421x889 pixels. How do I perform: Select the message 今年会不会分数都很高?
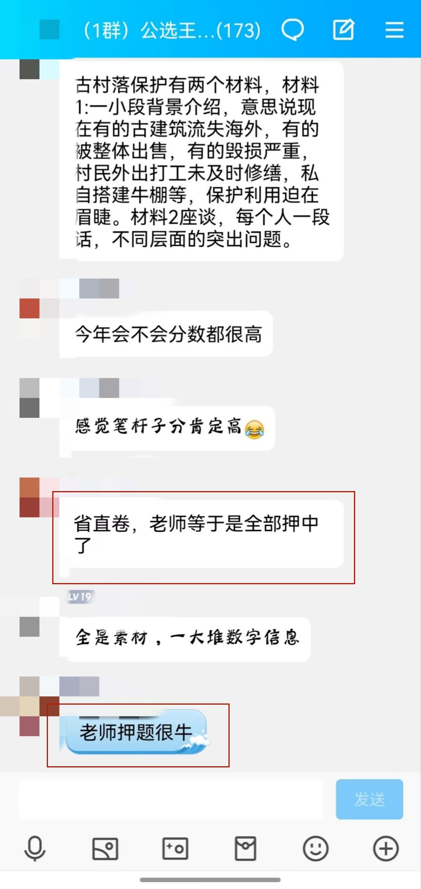pos(166,334)
